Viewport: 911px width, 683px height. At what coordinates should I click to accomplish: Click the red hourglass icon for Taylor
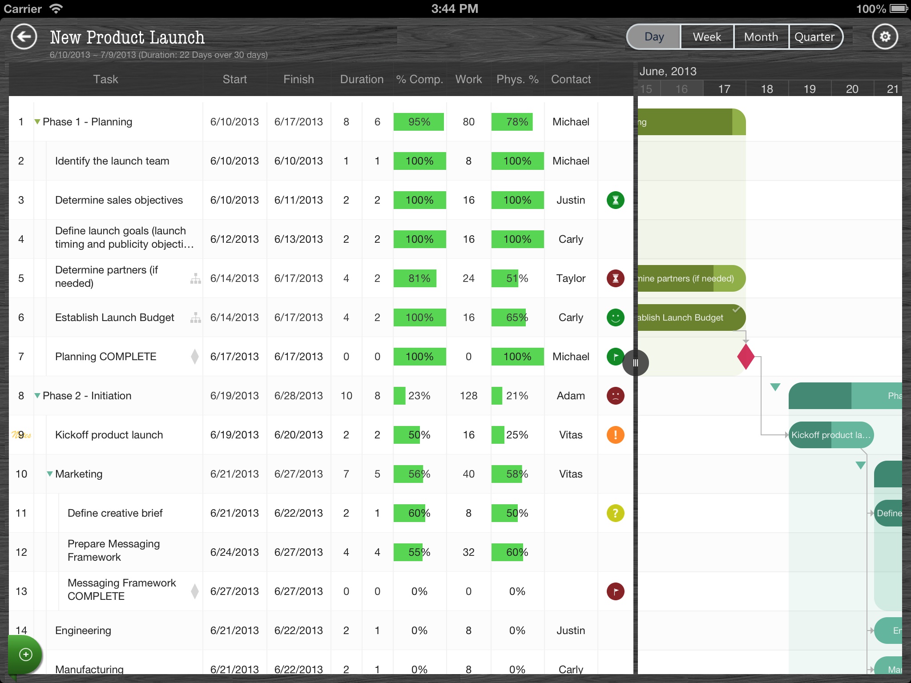click(x=615, y=278)
